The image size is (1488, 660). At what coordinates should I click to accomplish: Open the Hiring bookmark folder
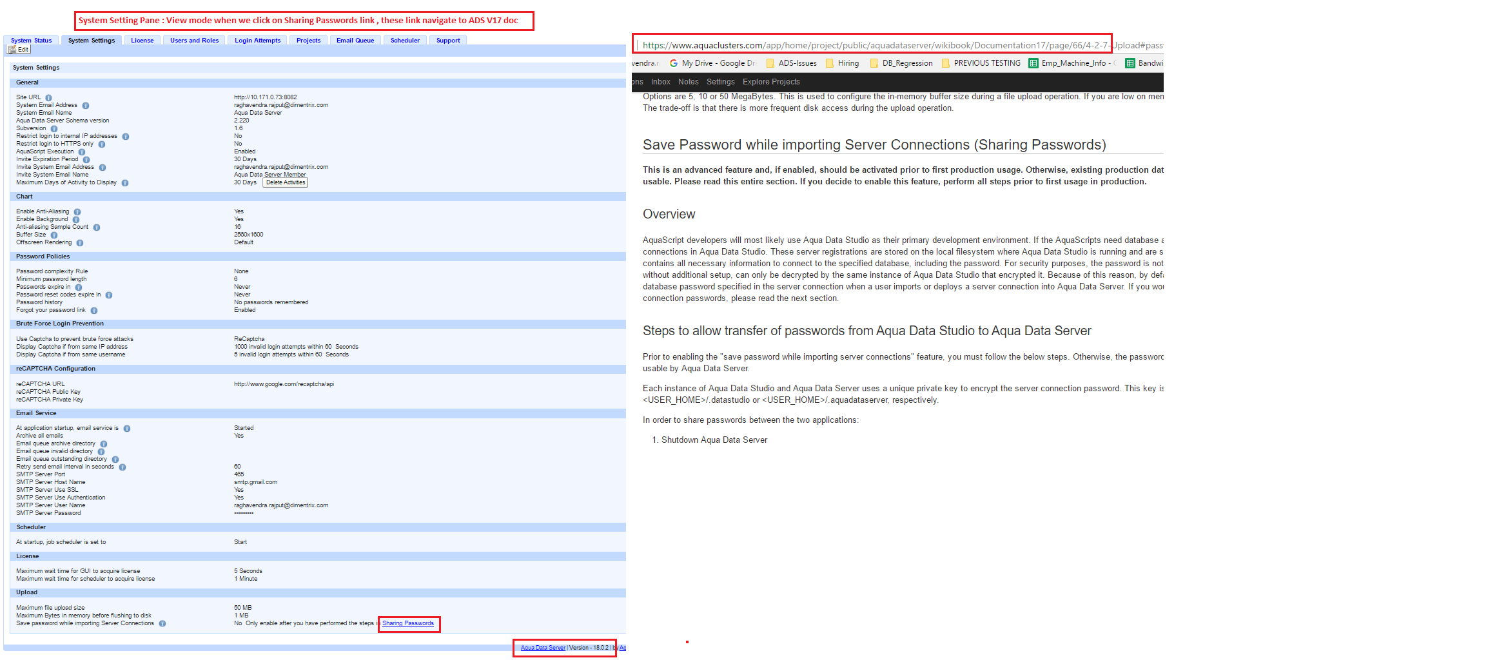843,63
